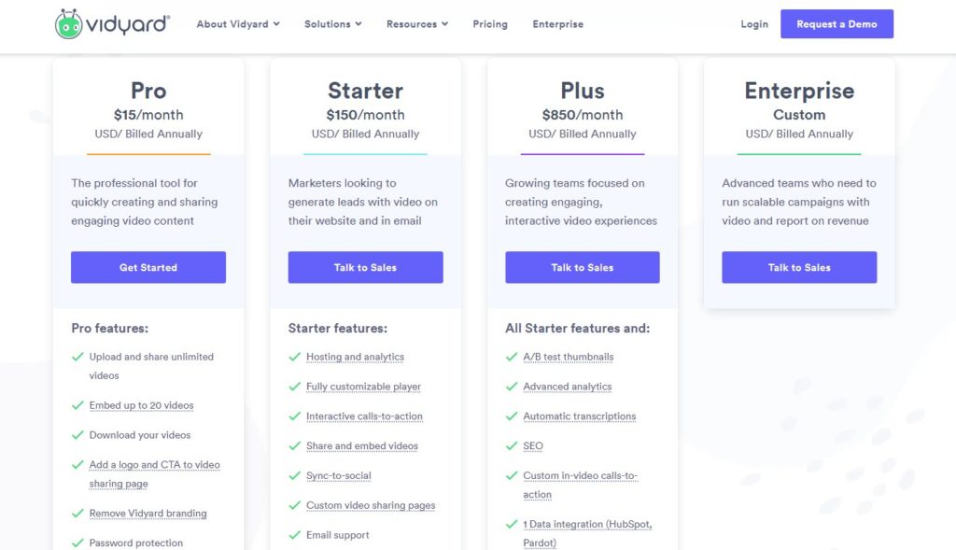Viewport: 956px width, 550px height.
Task: Open the Login link
Action: tap(754, 24)
